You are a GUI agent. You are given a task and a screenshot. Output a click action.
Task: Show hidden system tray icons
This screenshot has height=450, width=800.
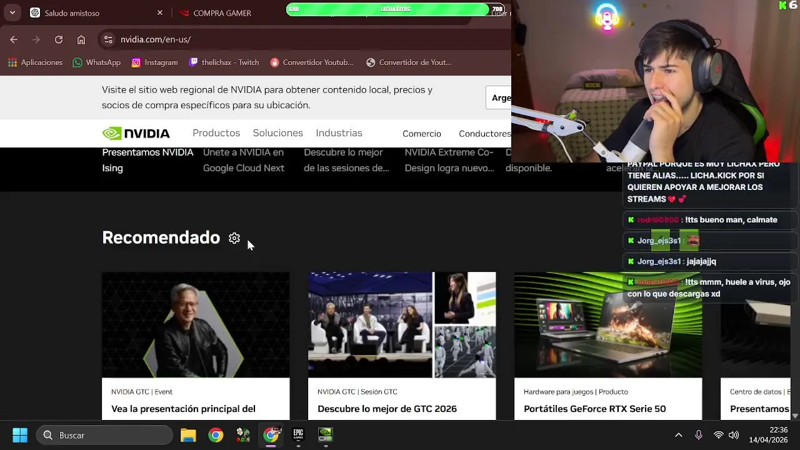coord(679,435)
